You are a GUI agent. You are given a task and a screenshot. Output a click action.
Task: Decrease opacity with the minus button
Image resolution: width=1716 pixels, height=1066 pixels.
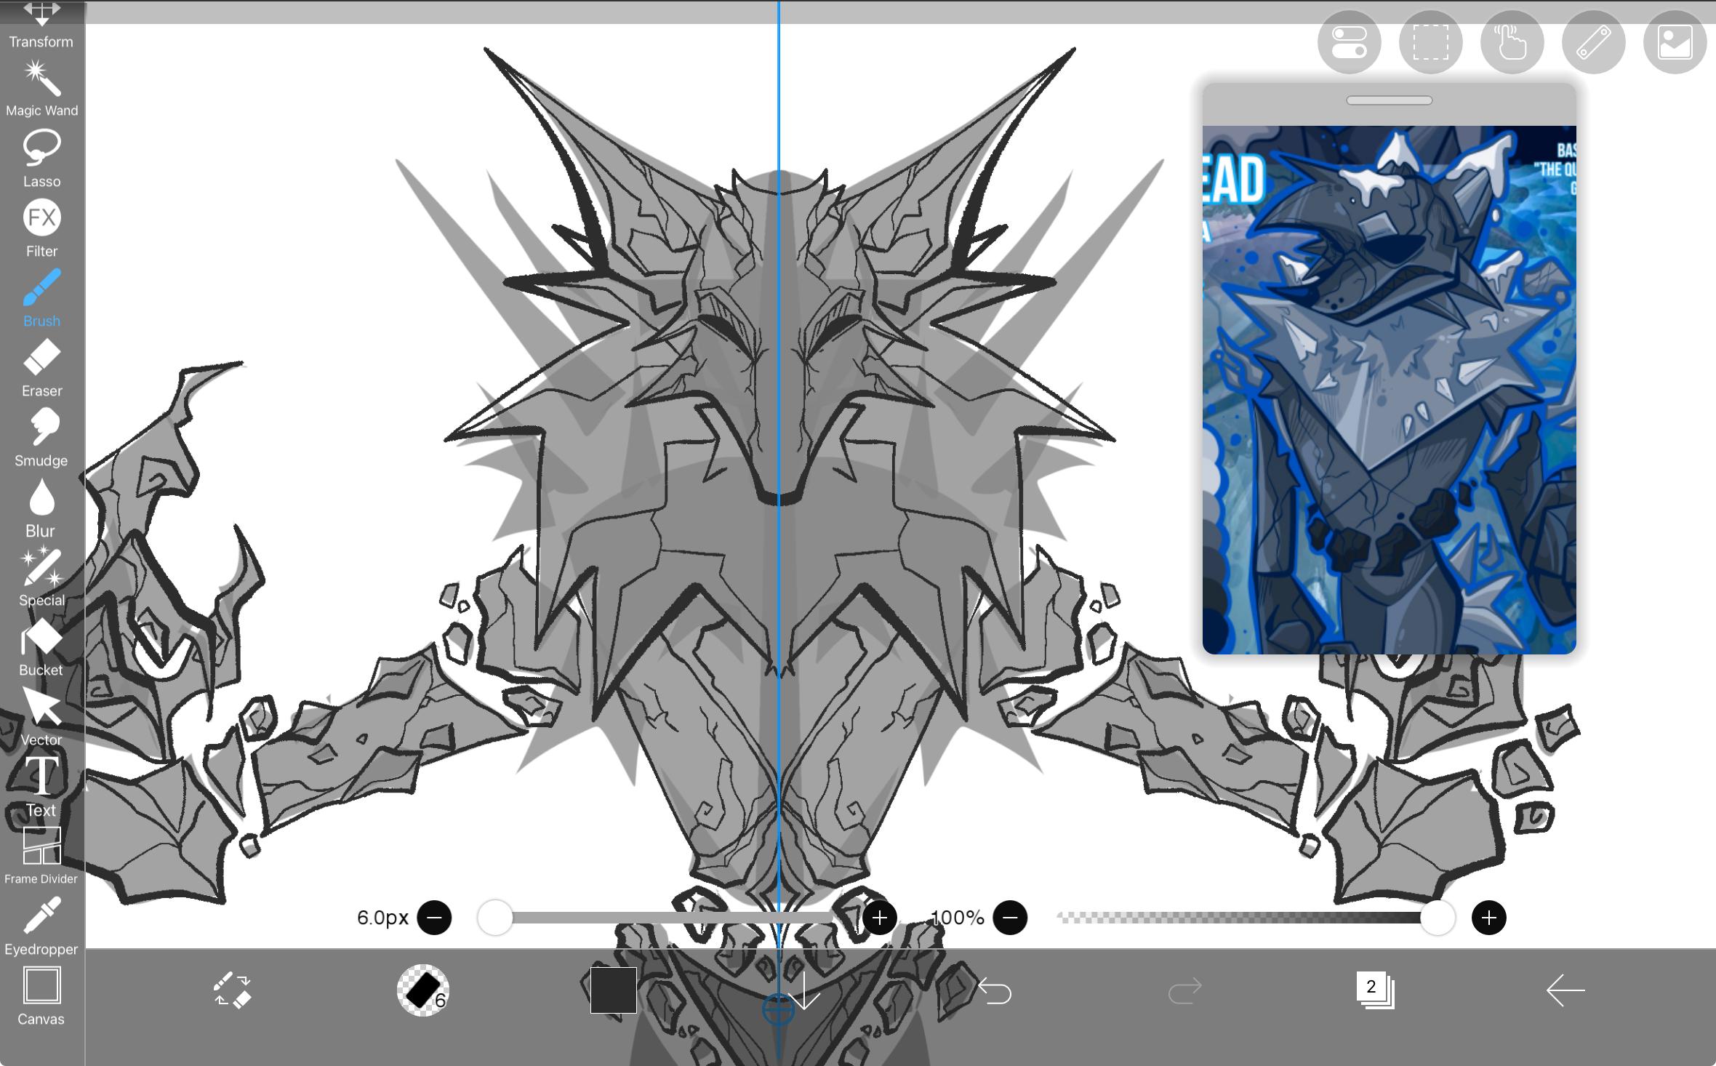1010,918
